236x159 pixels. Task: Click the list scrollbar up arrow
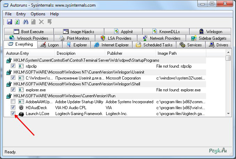228,52
